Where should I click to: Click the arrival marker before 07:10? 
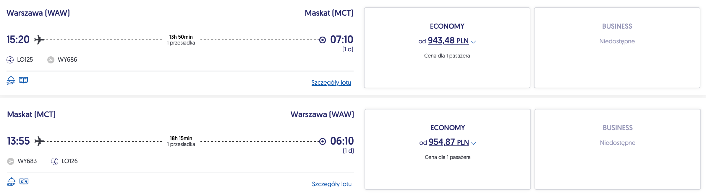[x=323, y=40]
